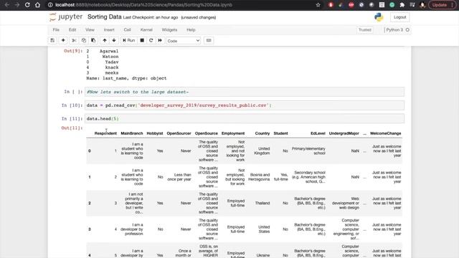
Task: Click the Sorting Data notebook title
Action: pos(104,17)
